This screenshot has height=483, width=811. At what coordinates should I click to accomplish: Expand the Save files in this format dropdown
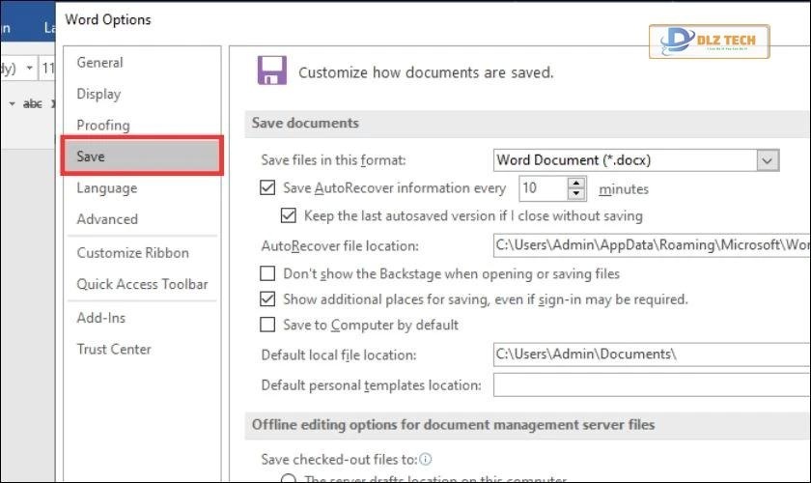[768, 160]
